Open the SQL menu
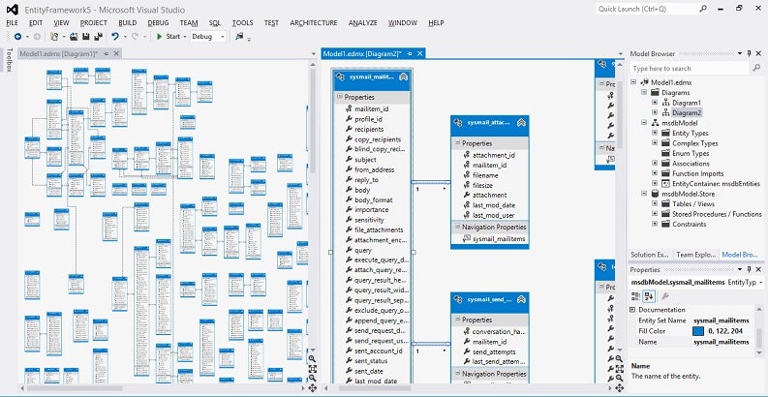This screenshot has height=397, width=768. tap(215, 23)
